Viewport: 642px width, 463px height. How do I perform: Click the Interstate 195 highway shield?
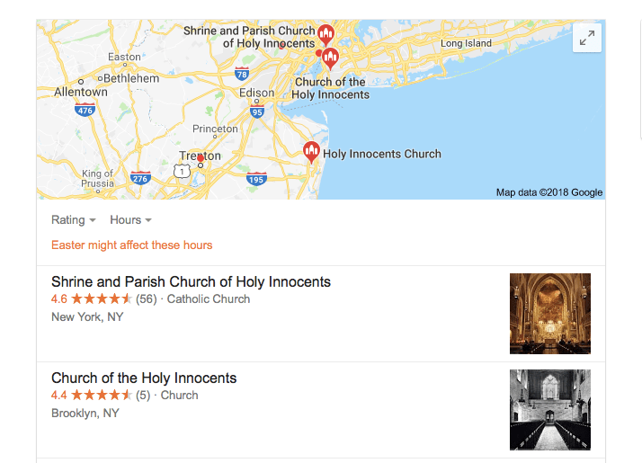[256, 179]
